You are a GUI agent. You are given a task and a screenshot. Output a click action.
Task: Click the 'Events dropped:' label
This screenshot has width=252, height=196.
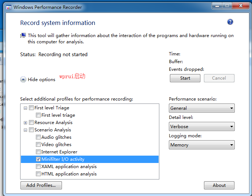[x=186, y=69]
